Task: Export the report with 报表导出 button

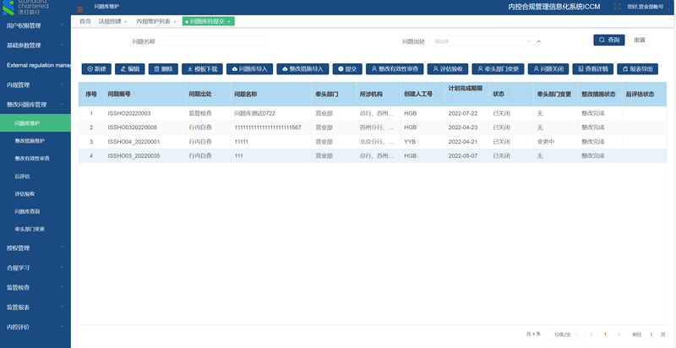Action: [x=638, y=68]
